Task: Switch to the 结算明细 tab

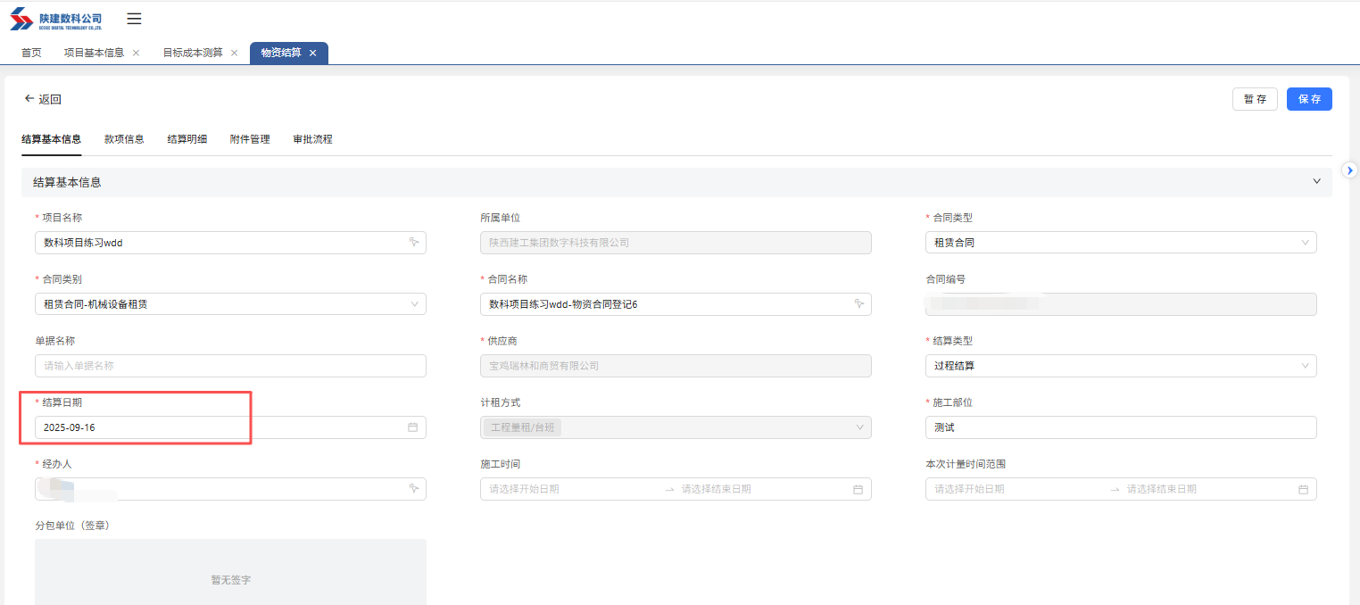Action: click(x=187, y=139)
